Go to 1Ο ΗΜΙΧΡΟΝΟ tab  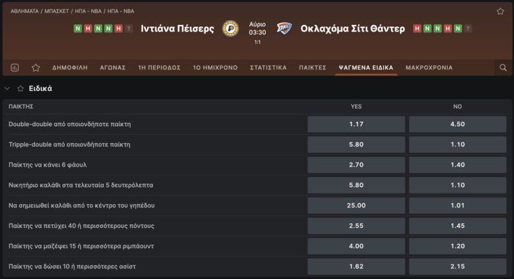click(x=215, y=67)
